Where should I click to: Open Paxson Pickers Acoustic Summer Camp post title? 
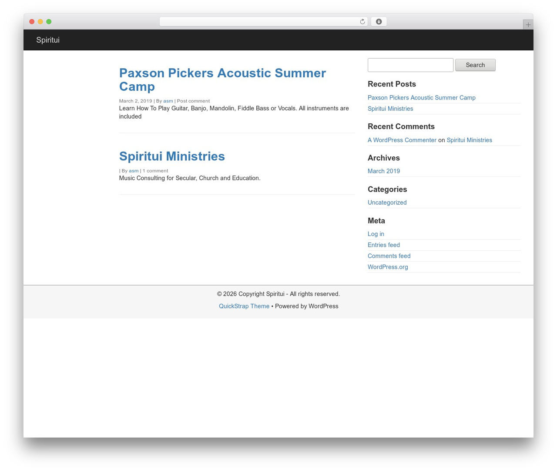222,80
